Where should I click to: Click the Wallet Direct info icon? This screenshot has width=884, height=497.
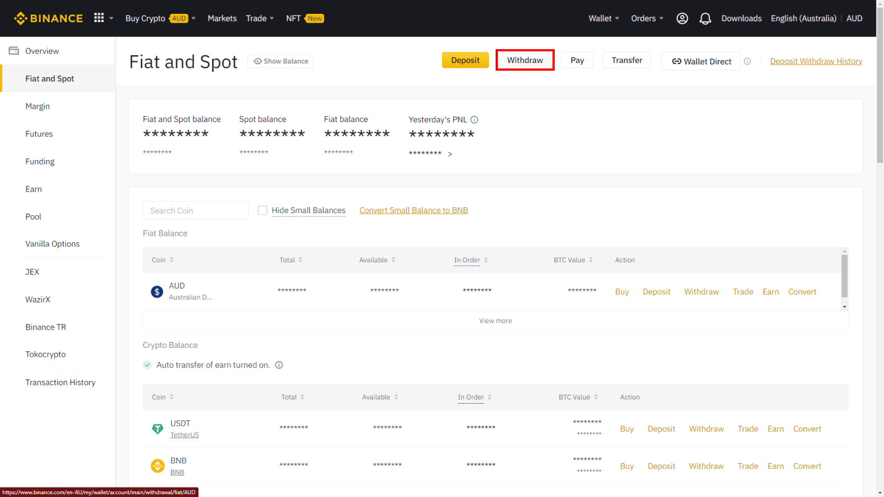[747, 61]
